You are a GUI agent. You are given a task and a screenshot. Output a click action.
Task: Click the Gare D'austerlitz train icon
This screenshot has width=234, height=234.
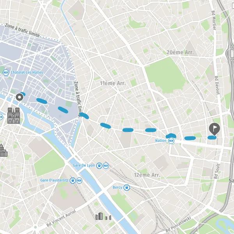(x=73, y=181)
